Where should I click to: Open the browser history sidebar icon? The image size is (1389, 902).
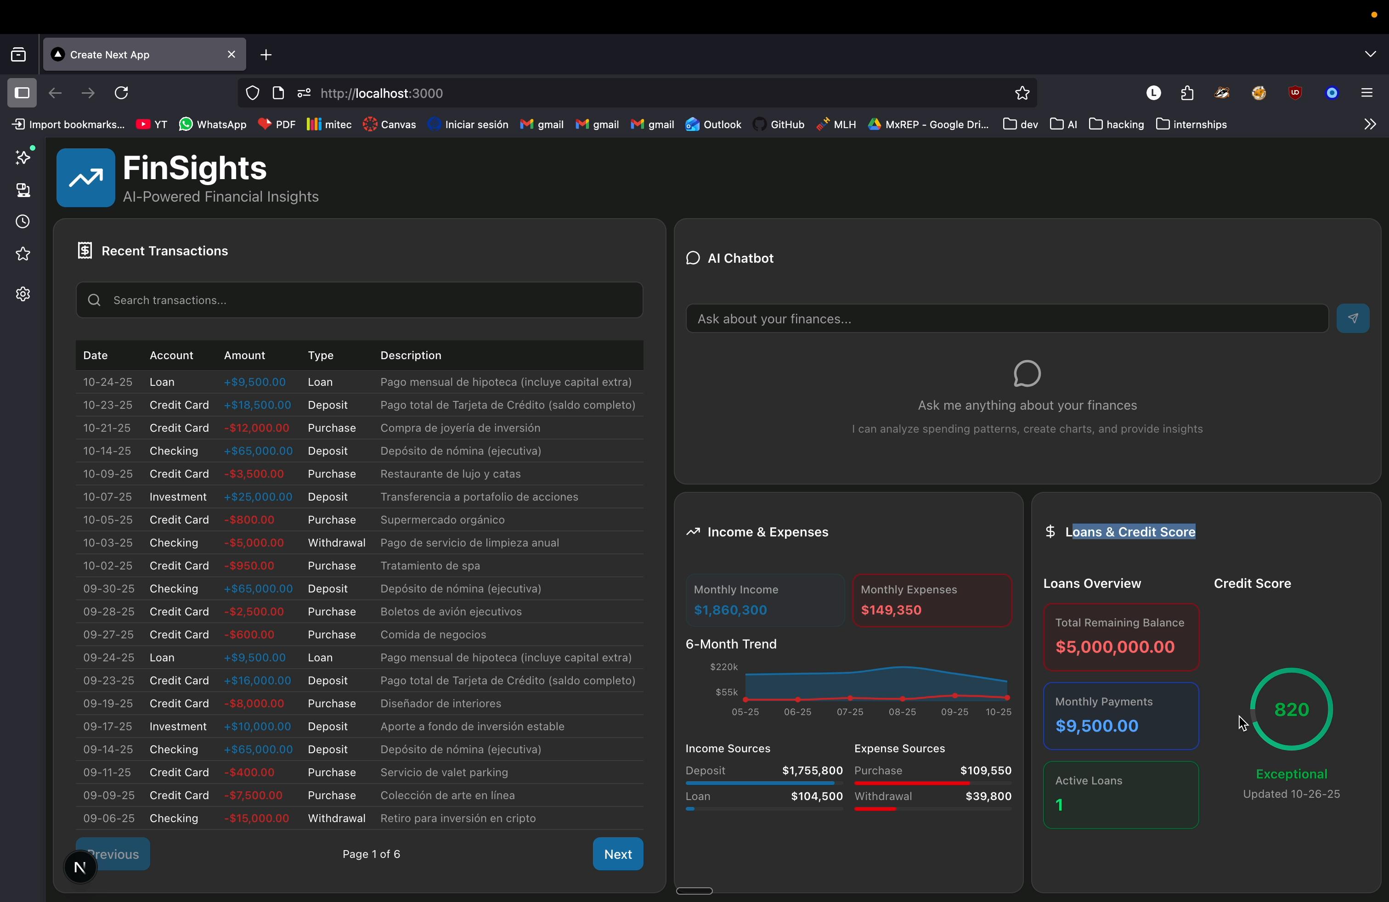click(x=23, y=222)
